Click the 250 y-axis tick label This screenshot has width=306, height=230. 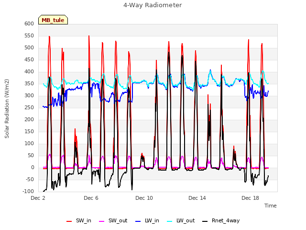[29, 107]
